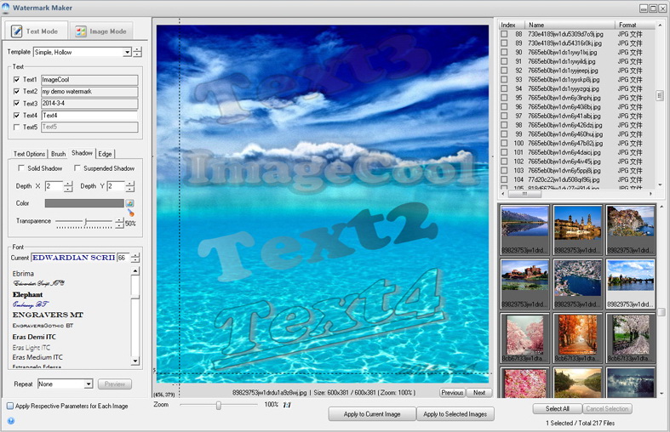This screenshot has height=432, width=670.
Task: Click the Image Mode picture icon
Action: point(81,31)
